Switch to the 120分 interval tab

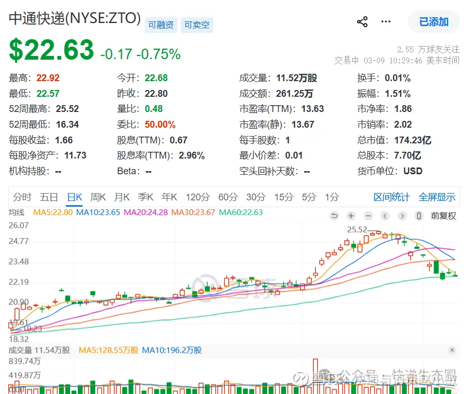(198, 197)
